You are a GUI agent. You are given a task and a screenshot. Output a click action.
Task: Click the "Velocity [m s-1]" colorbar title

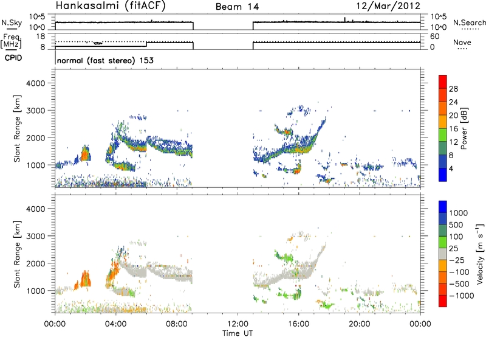pos(480,254)
